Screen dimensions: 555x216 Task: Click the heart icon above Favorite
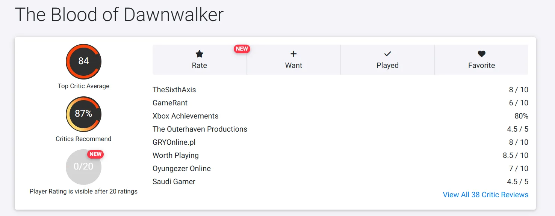click(481, 54)
